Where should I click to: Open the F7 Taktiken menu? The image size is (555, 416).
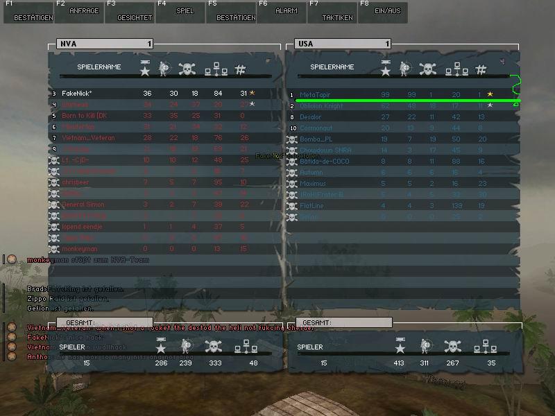tap(330, 12)
